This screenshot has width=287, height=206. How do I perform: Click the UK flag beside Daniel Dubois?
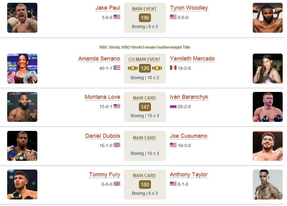coord(117,145)
